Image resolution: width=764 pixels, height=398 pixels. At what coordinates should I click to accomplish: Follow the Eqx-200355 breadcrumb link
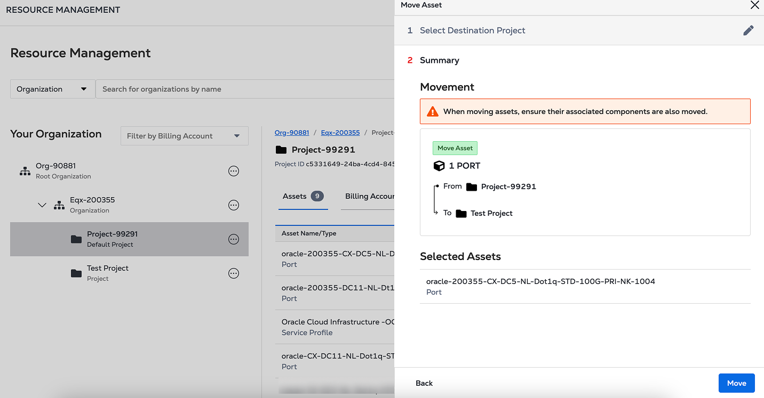pyautogui.click(x=340, y=133)
